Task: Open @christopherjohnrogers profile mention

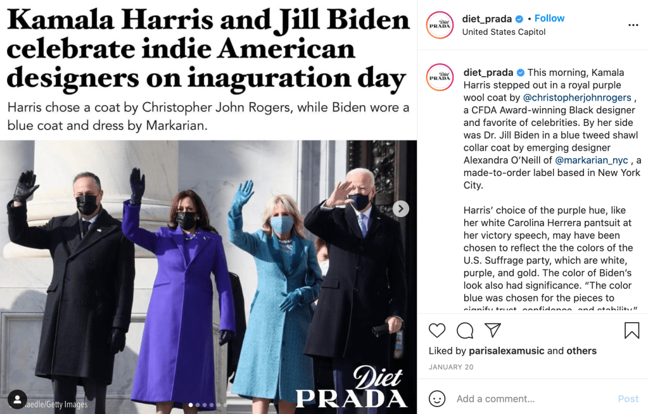Action: pos(577,98)
